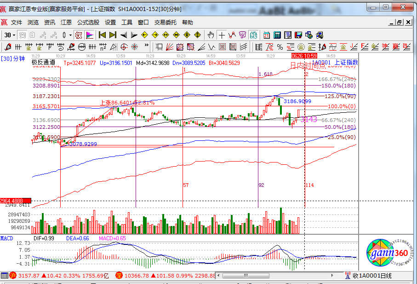Click the [30]分钟 period label
The height and width of the screenshot is (284, 417).
click(x=13, y=58)
